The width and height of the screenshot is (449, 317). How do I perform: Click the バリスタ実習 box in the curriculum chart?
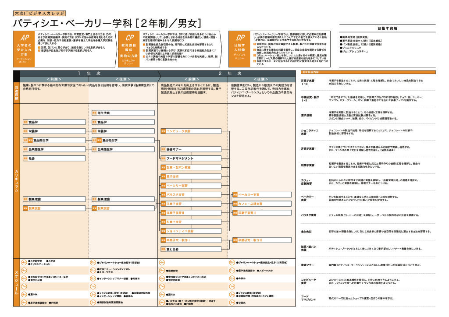(x=191, y=195)
